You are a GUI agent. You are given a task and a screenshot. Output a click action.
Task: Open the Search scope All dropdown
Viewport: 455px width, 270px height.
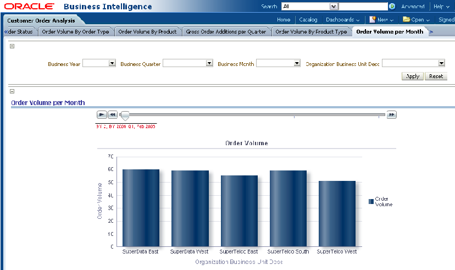334,7
